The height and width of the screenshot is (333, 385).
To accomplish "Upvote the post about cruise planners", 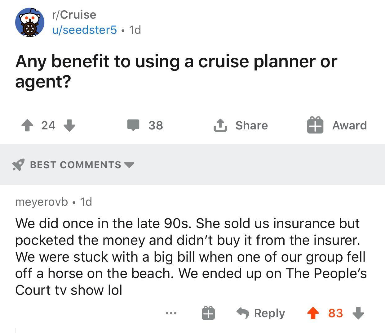I will point(28,125).
